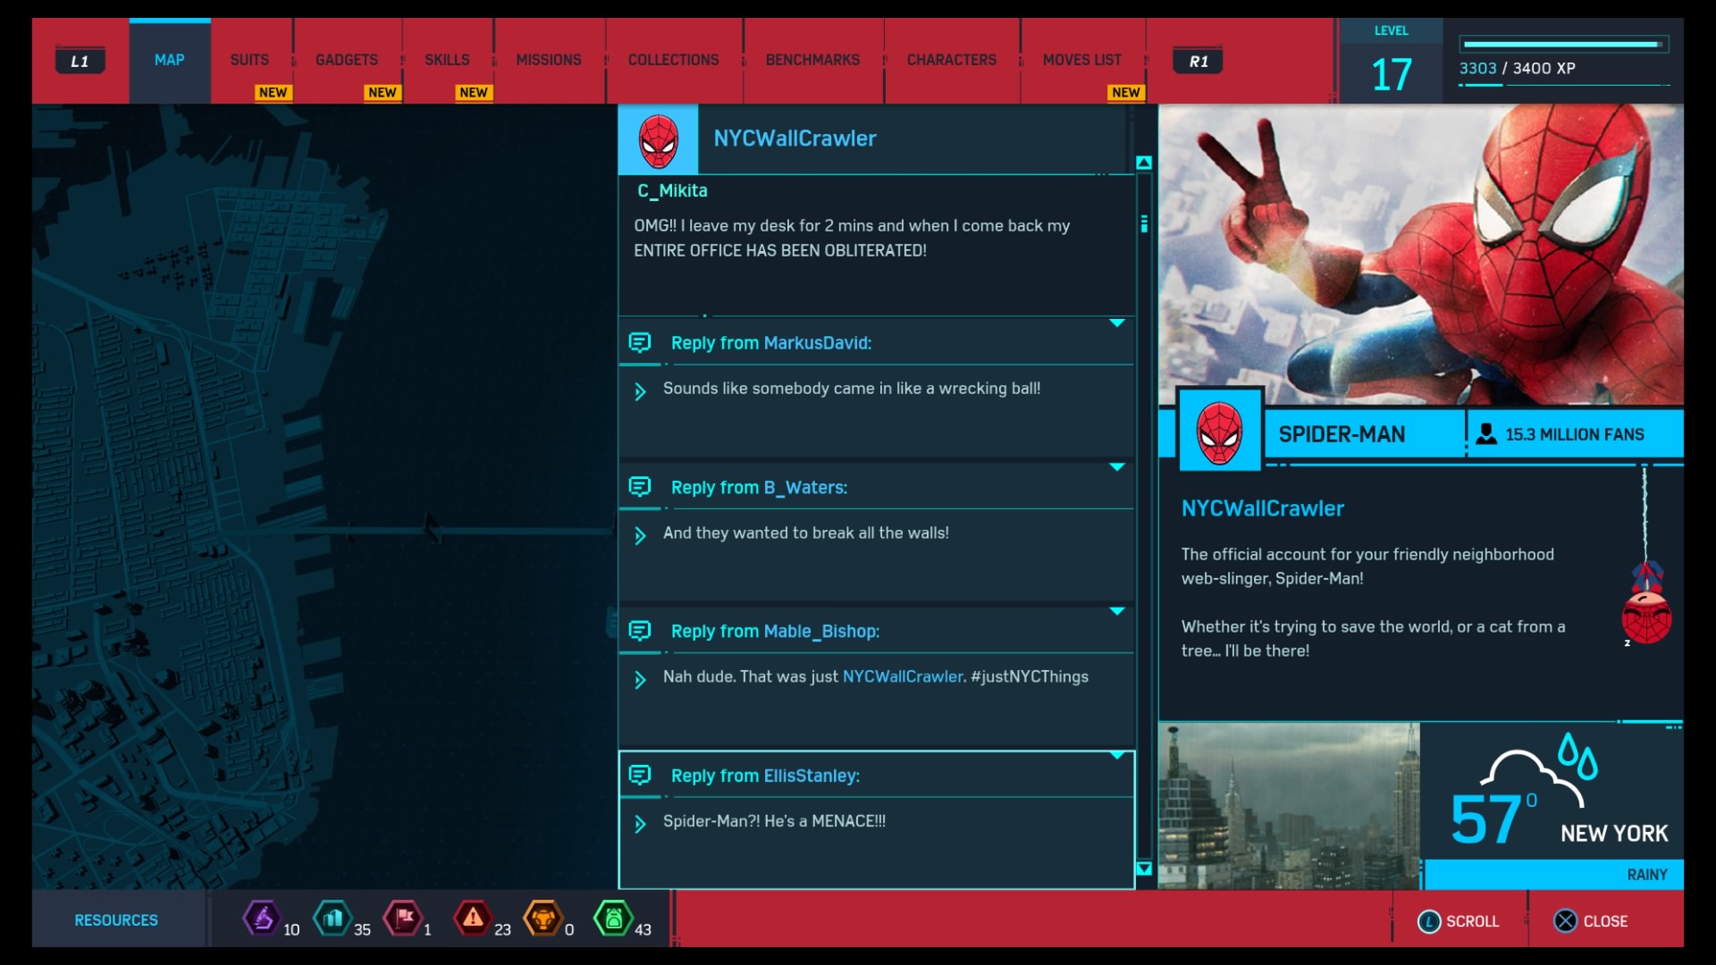
Task: Click the NYCWallCrawler feed avatar icon
Action: pyautogui.click(x=658, y=139)
